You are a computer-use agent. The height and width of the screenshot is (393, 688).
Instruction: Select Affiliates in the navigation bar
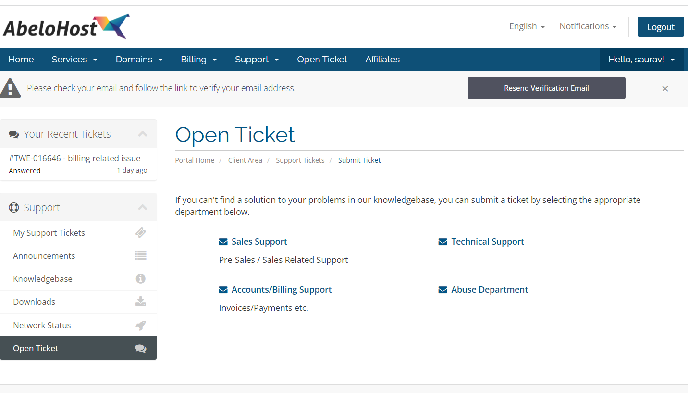[382, 59]
